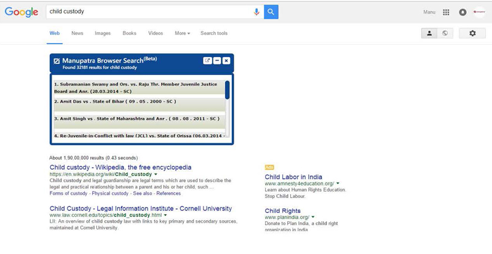The image size is (492, 254).
Task: Show private results person icon
Action: [x=429, y=33]
